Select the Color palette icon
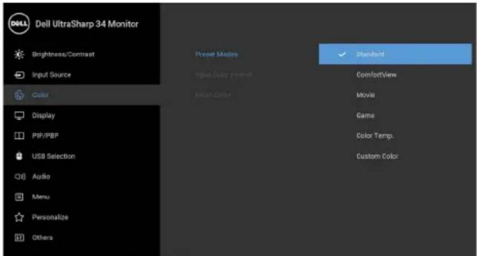 pyautogui.click(x=19, y=95)
